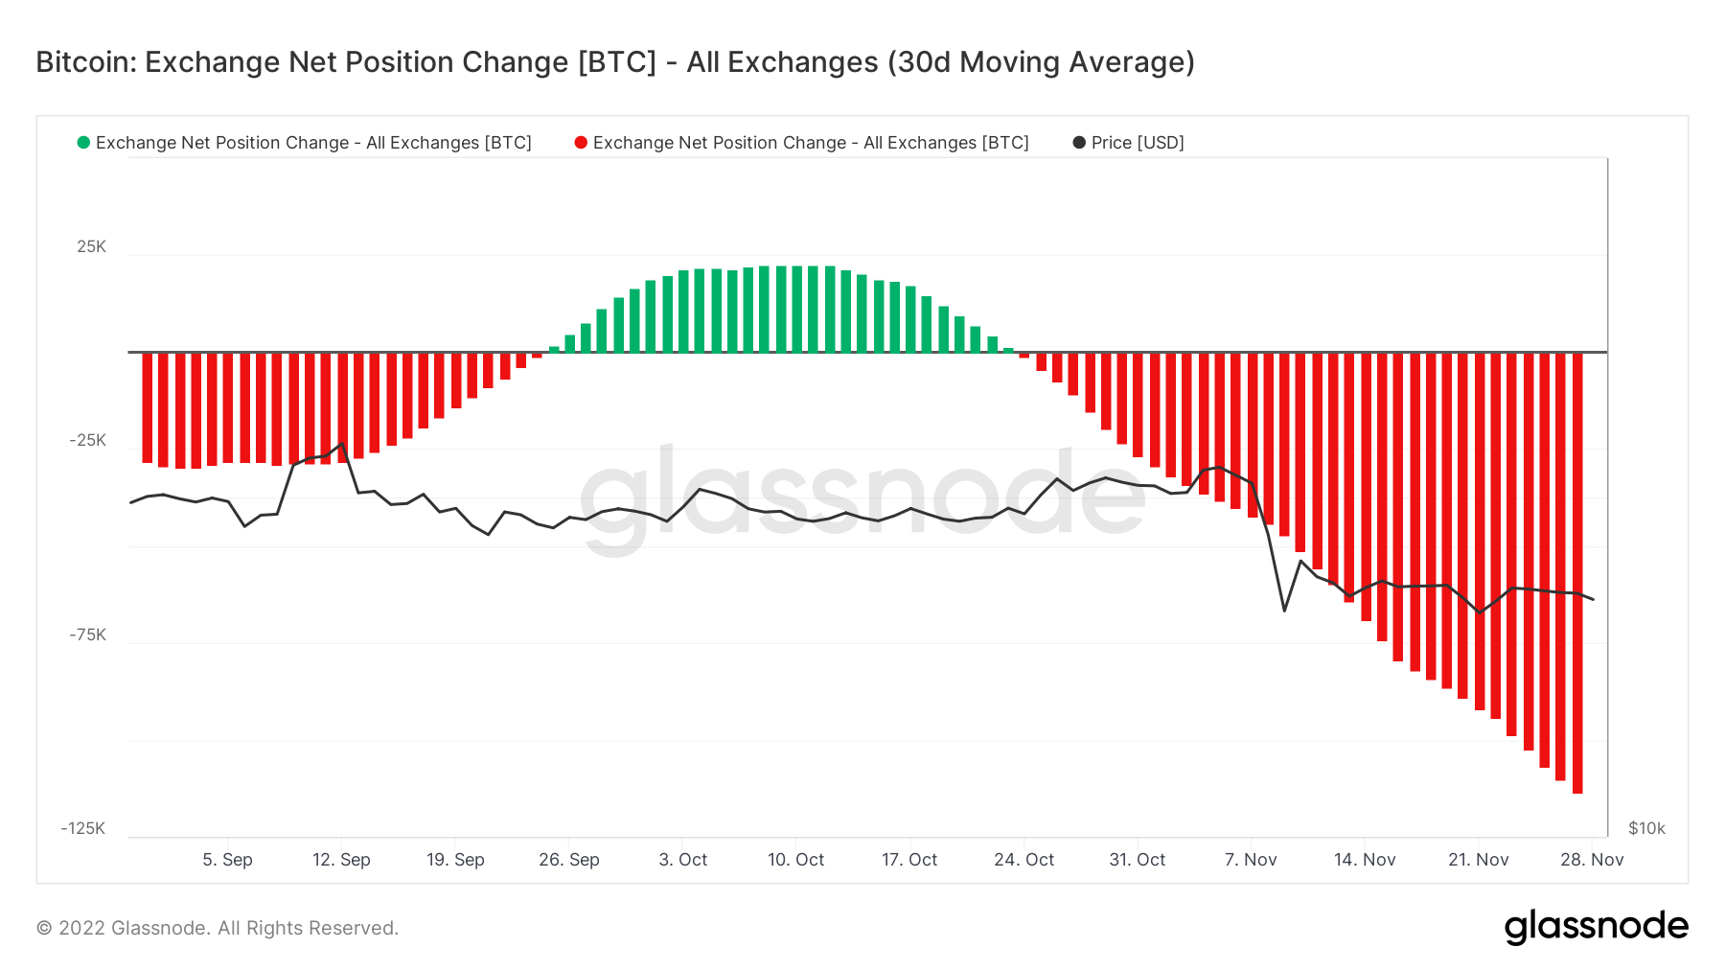Click the 5. Sep x-axis label
The height and width of the screenshot is (971, 1725).
click(x=227, y=860)
